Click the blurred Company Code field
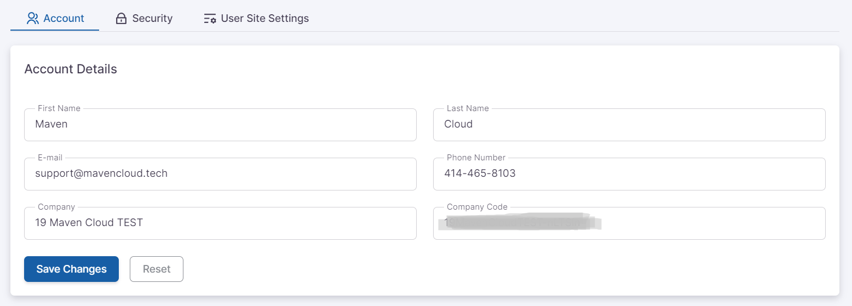The width and height of the screenshot is (852, 306). (629, 223)
